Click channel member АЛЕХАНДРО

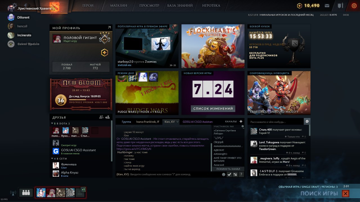220,154
